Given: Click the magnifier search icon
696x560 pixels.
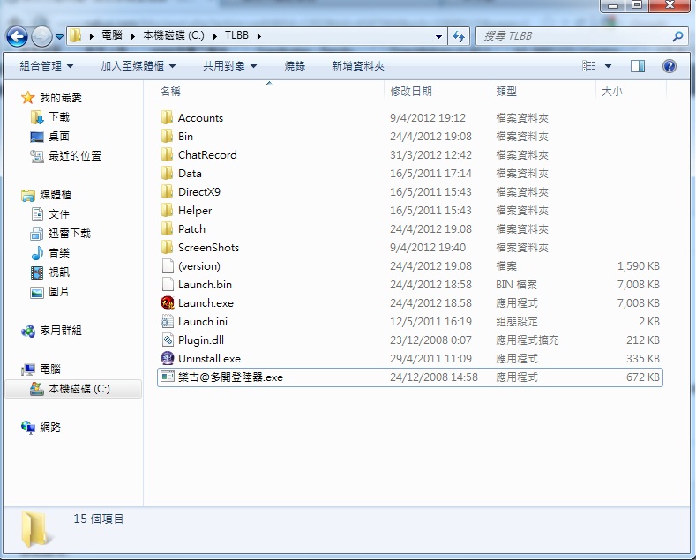Looking at the screenshot, I should (x=677, y=36).
